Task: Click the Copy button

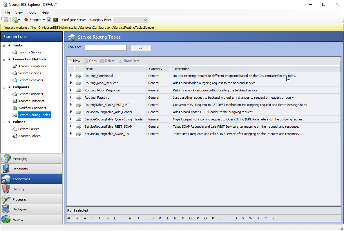Action: pos(90,61)
